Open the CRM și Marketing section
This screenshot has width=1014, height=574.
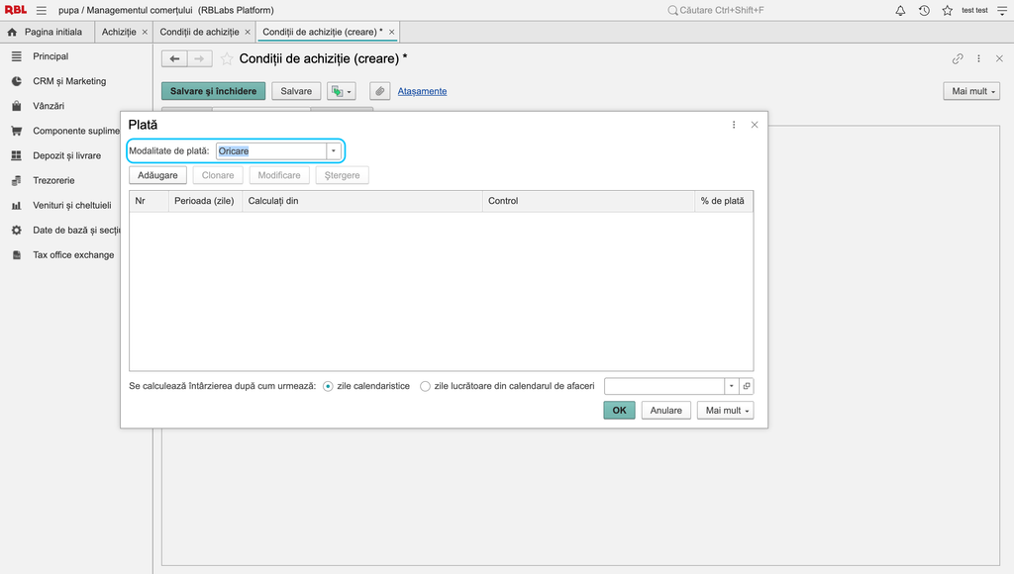tap(69, 81)
